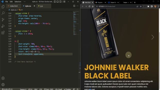
Task: Open the browser side panel icon
Action: pyautogui.click(x=152, y=6)
